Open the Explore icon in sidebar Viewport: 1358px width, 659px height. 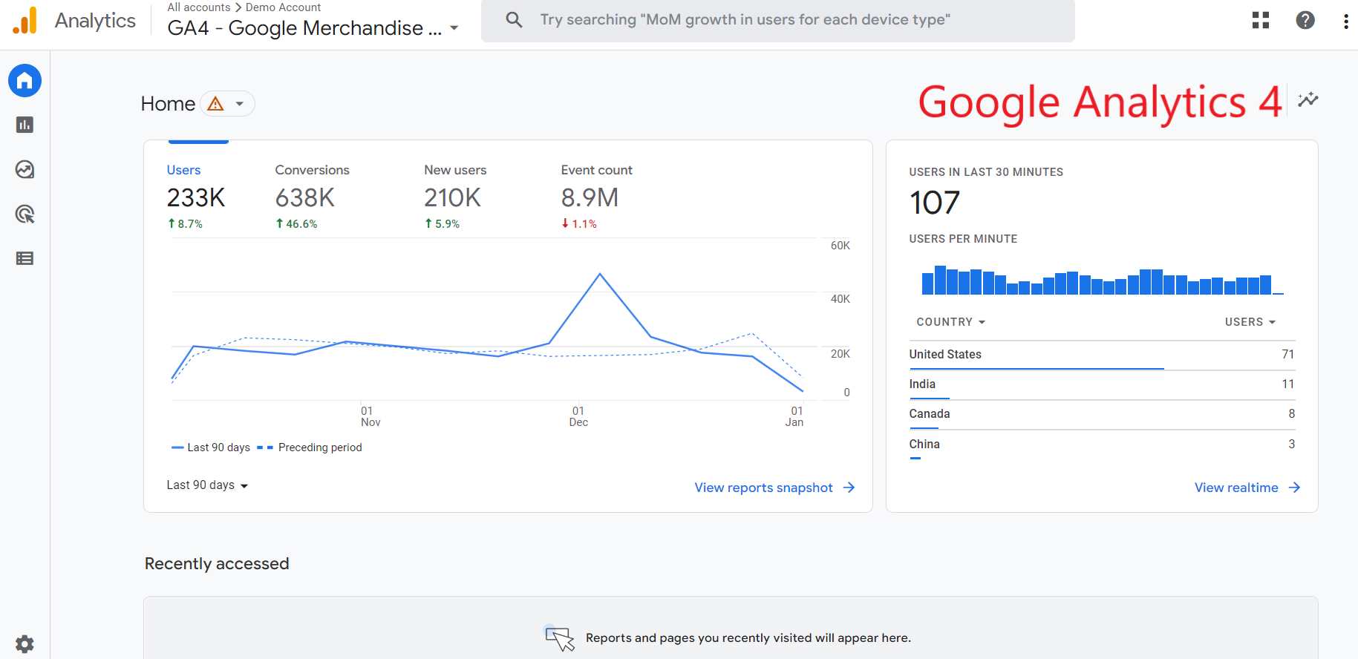pyautogui.click(x=25, y=169)
